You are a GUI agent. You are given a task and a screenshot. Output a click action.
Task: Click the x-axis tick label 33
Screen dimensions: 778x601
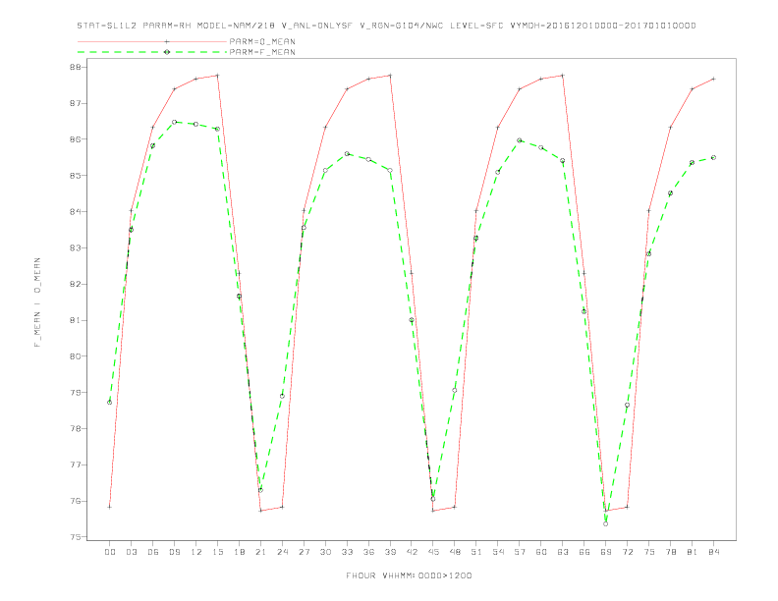[x=347, y=552]
